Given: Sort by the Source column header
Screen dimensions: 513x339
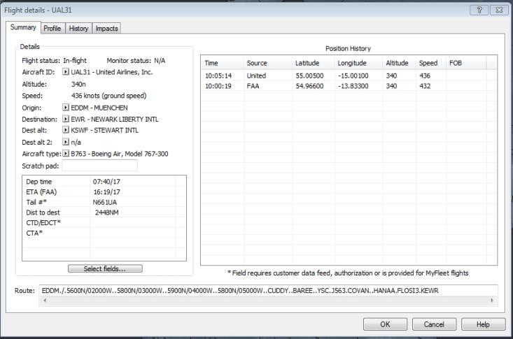Looking at the screenshot, I should point(268,63).
